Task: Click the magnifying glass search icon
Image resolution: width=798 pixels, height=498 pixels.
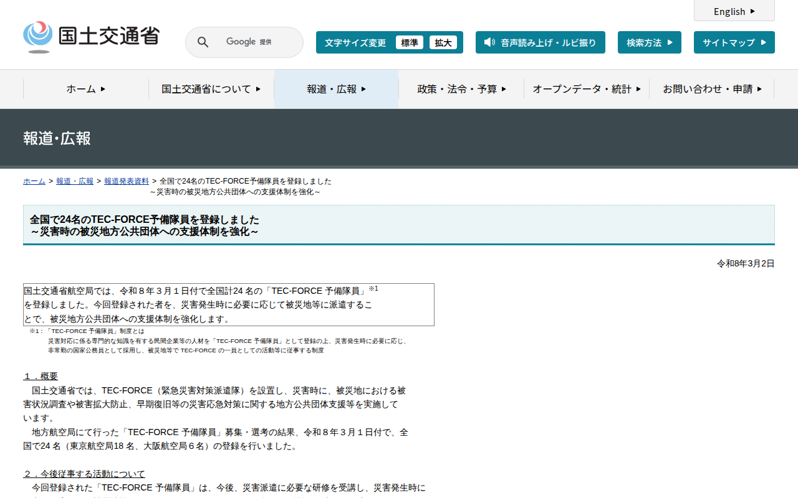Action: [x=203, y=42]
